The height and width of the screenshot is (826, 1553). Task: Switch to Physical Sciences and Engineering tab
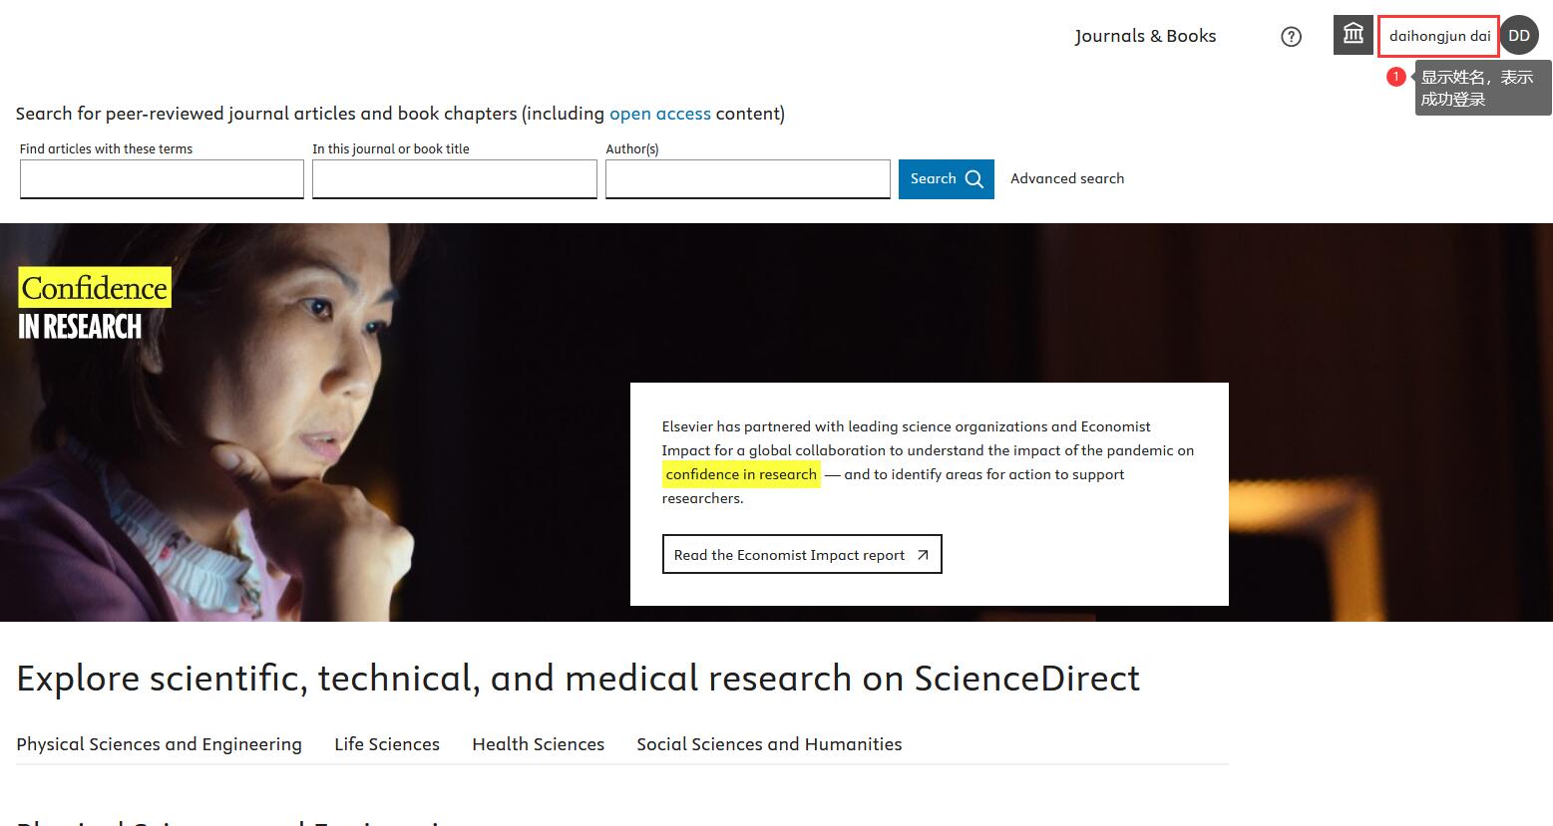click(x=159, y=744)
